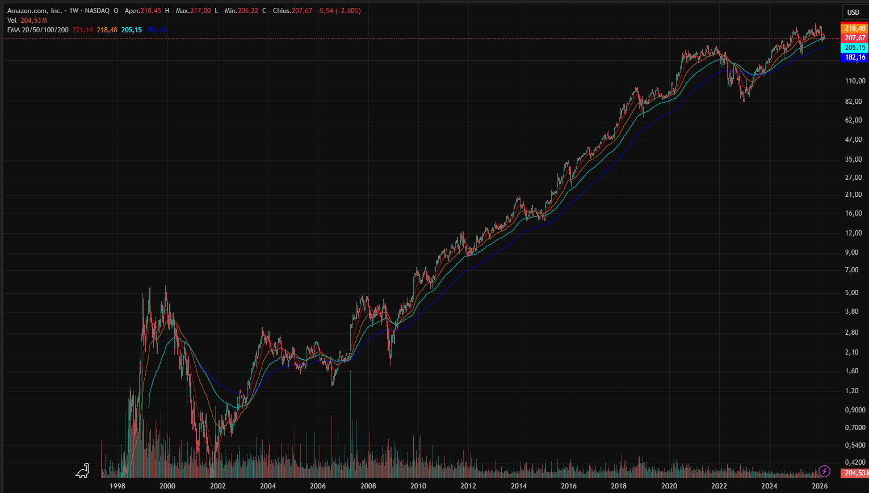Select the Amazon.com, Inc. symbol title
869x493 pixels.
click(35, 11)
